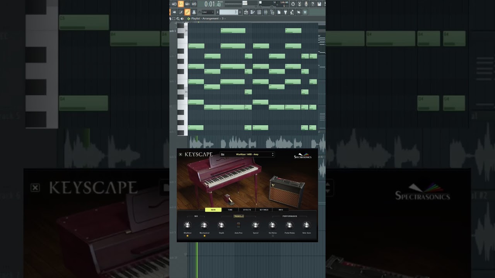The width and height of the screenshot is (495, 278).
Task: Click the Rel Noise knob
Action: 273,225
